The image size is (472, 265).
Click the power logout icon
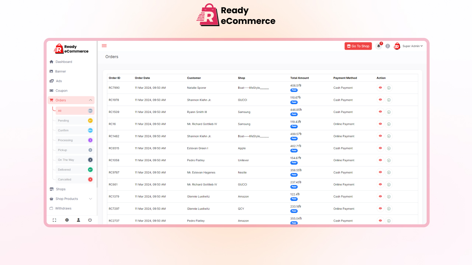pos(90,220)
